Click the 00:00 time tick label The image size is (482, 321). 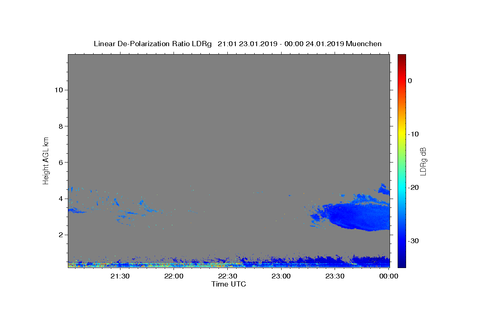coord(388,276)
